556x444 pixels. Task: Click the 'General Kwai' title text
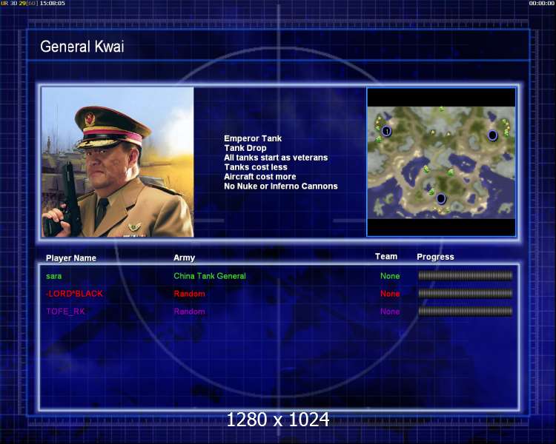82,47
